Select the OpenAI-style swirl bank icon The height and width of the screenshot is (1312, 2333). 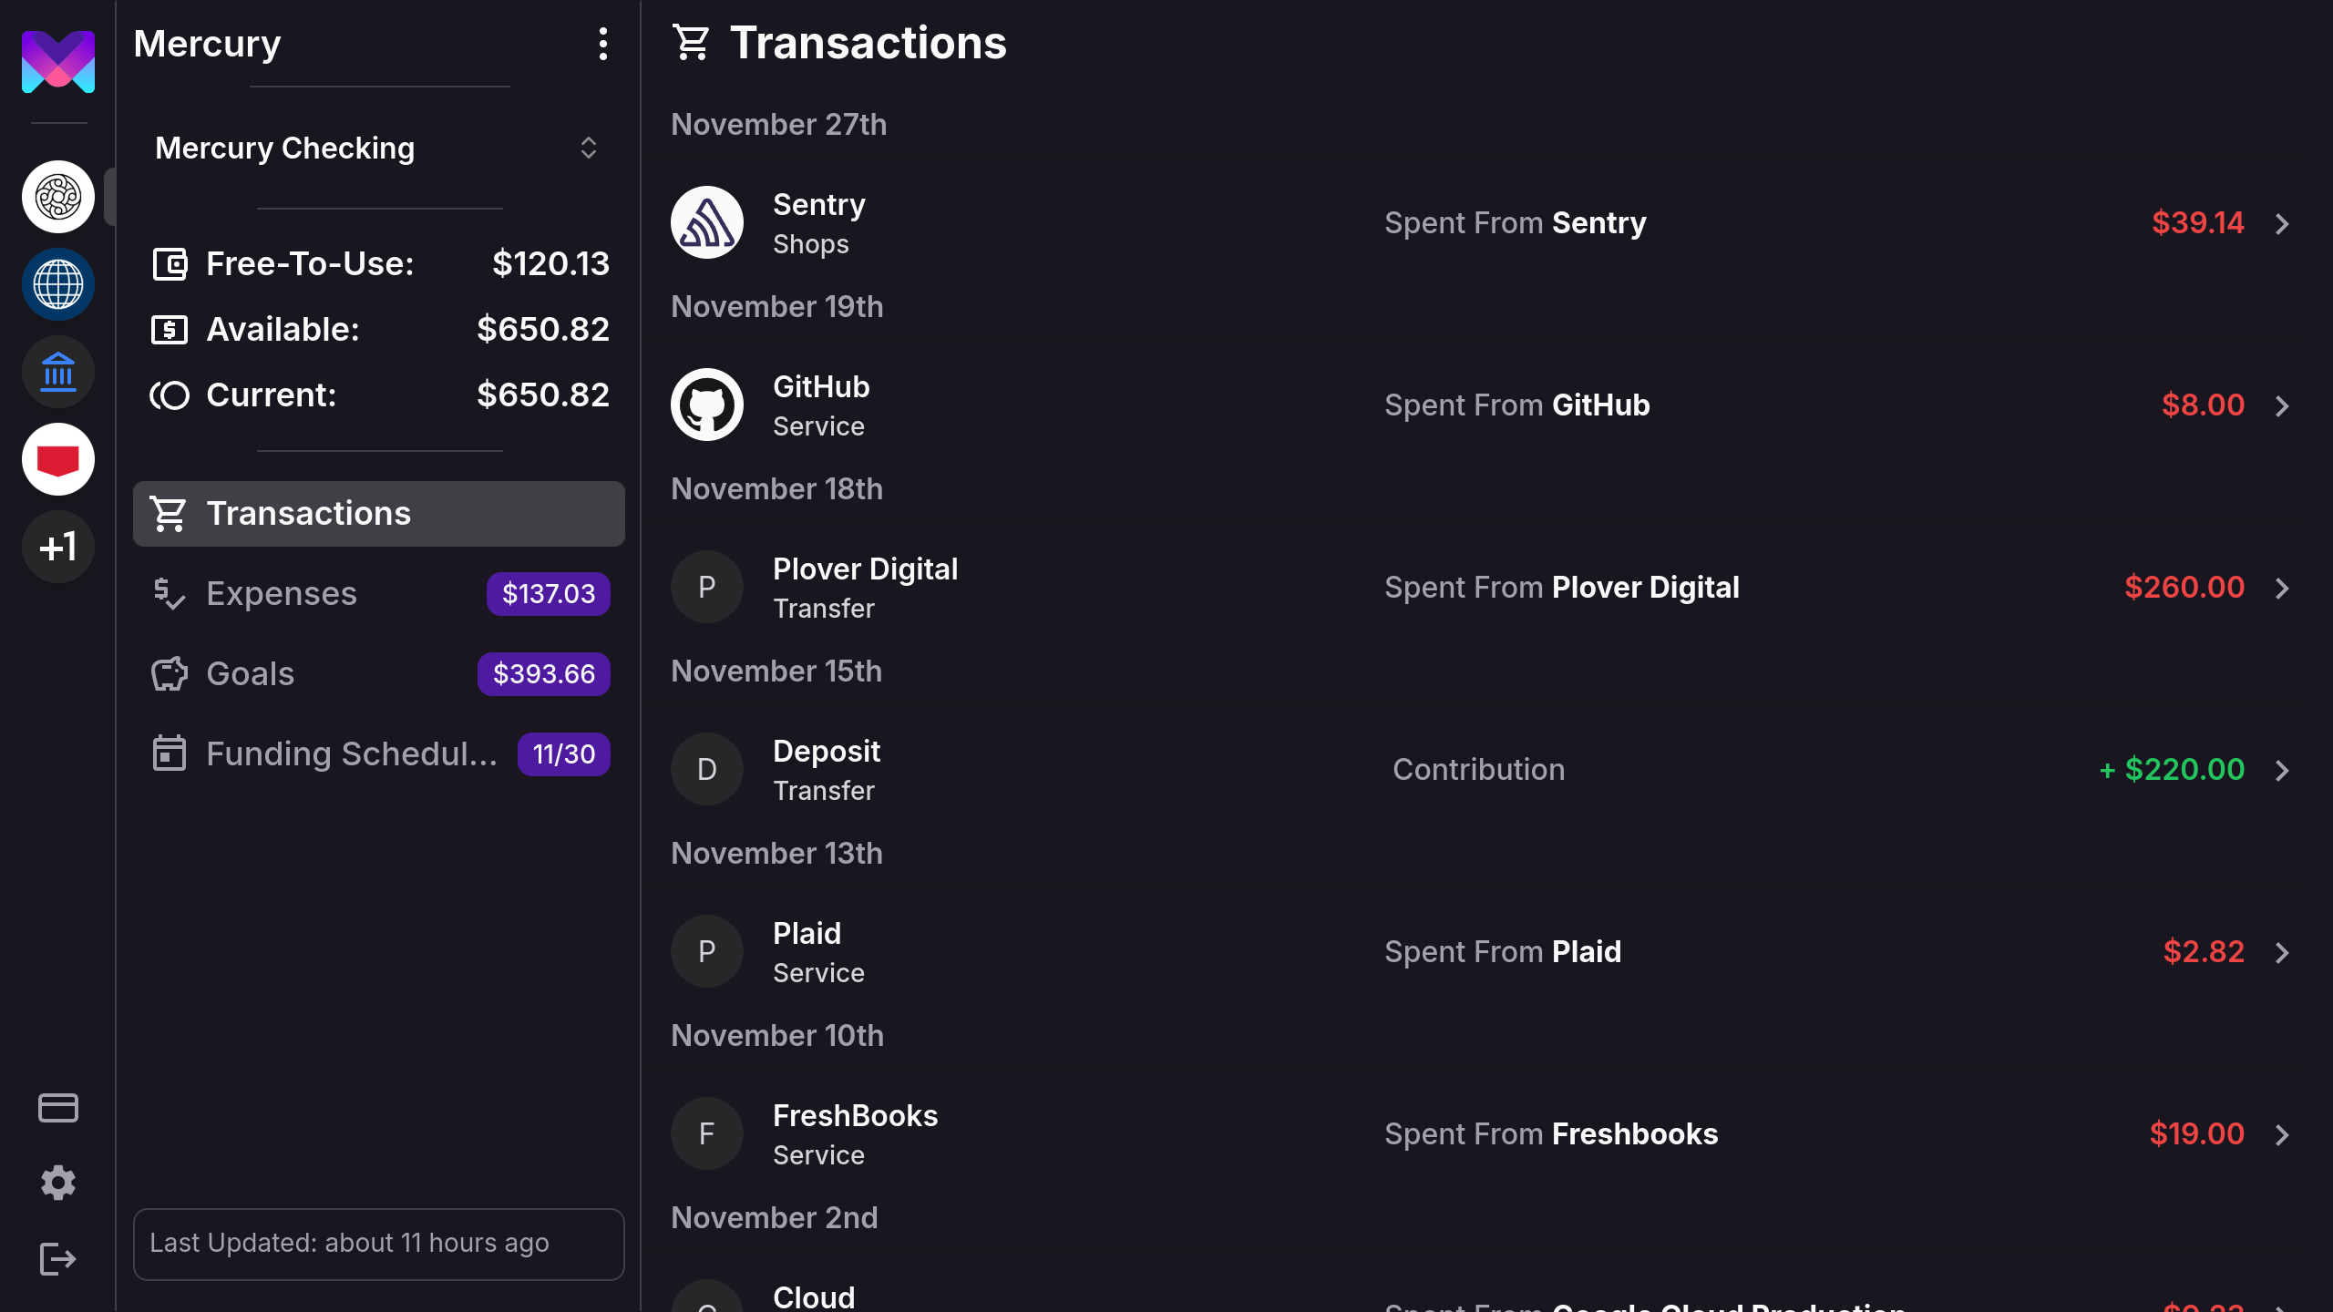pos(58,197)
